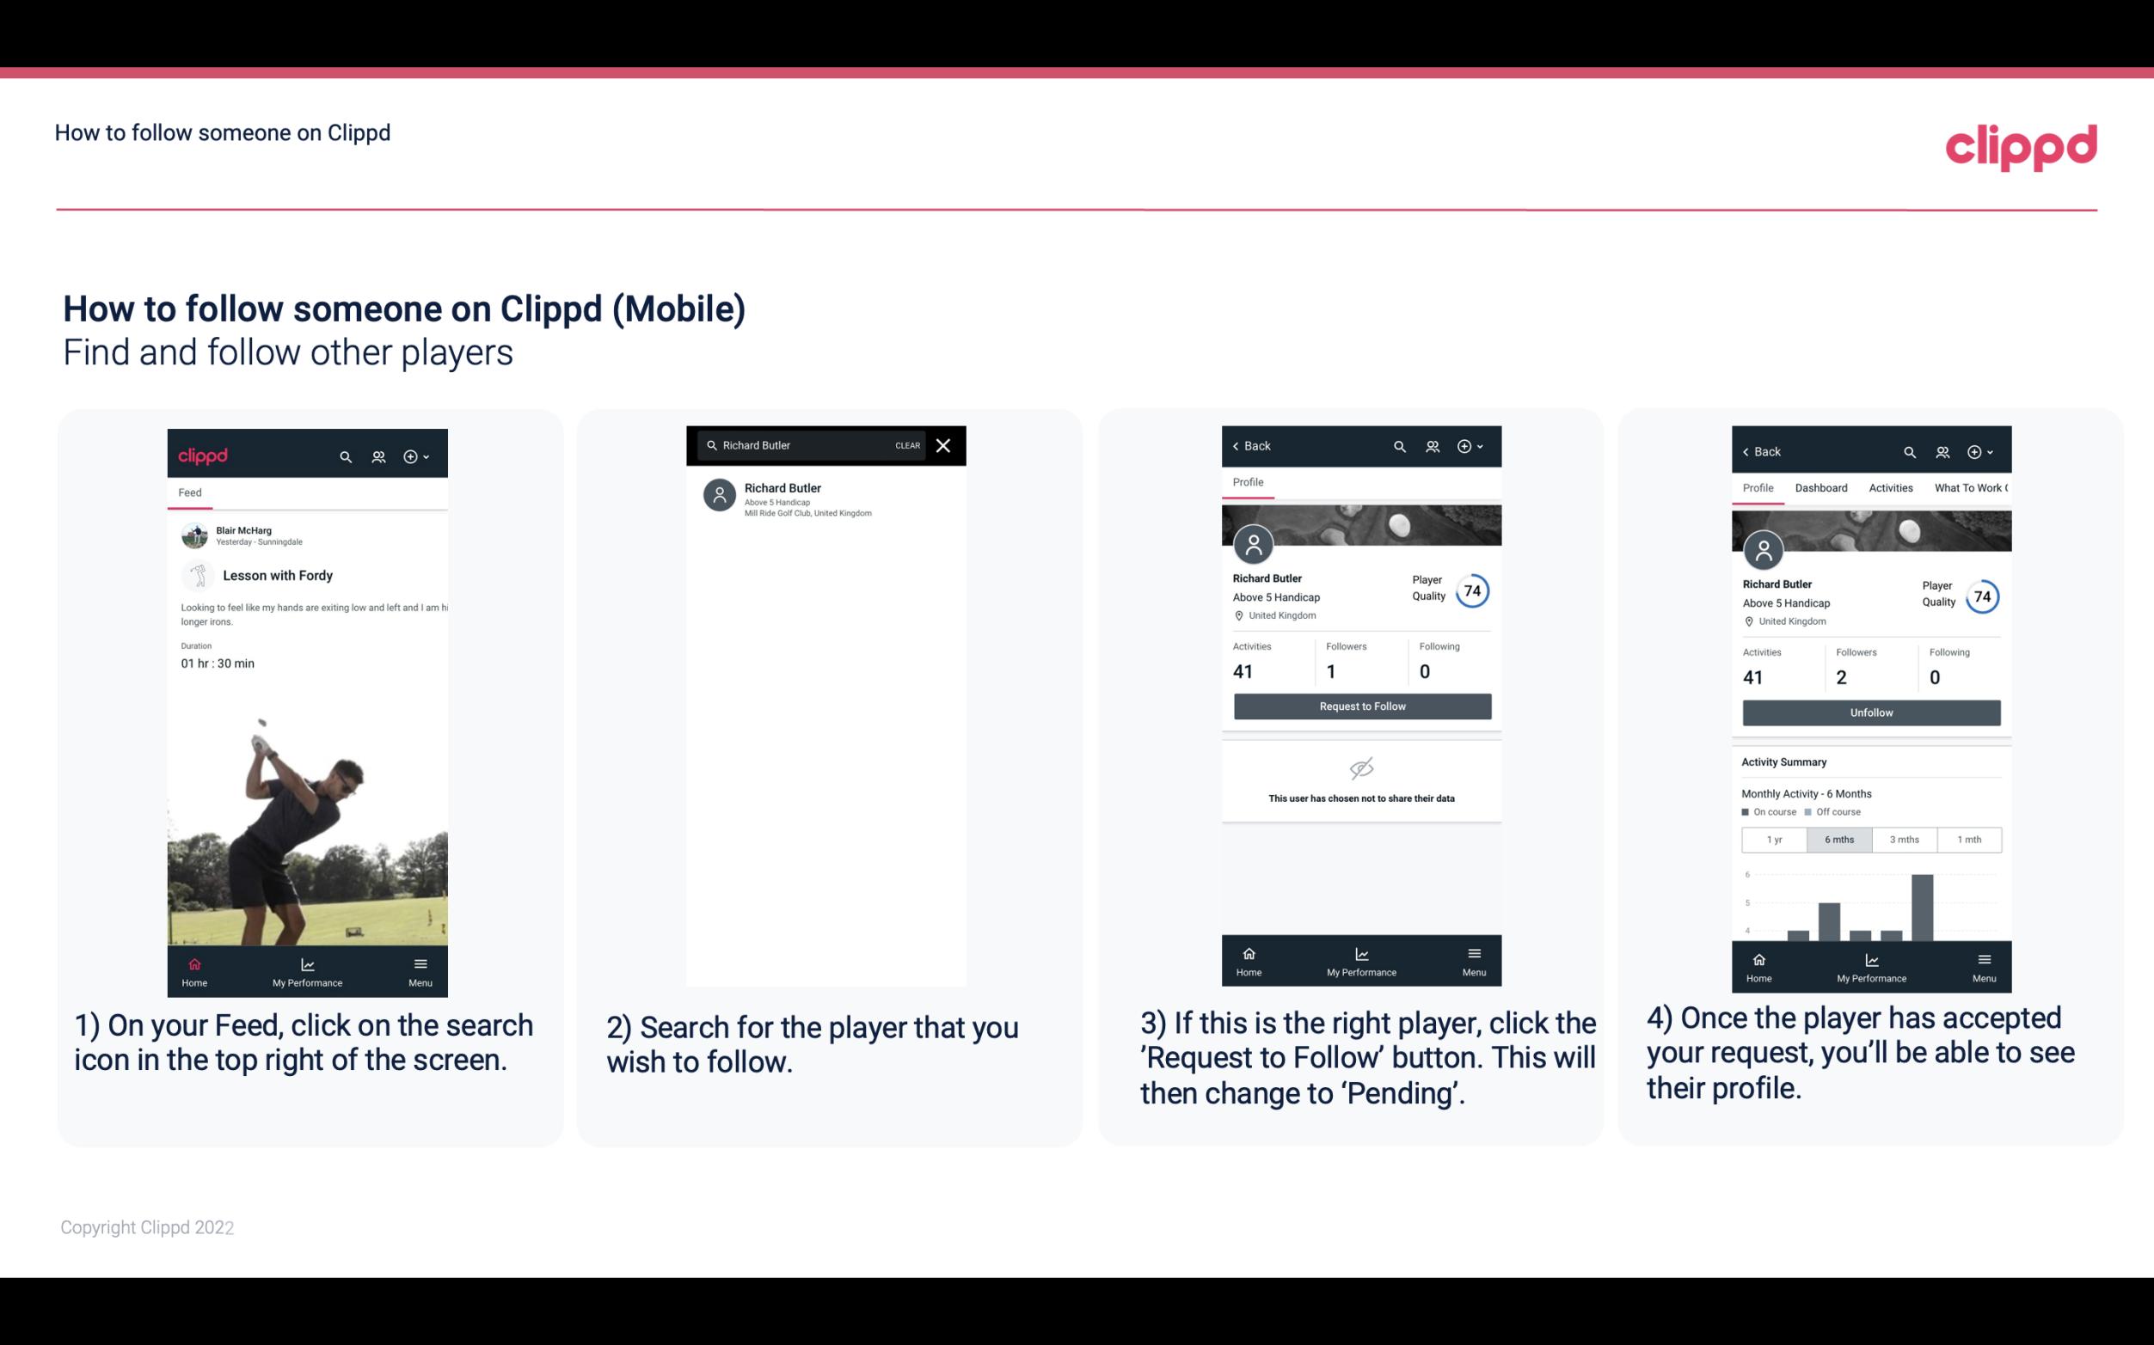Select the Activities tab on profile

click(1889, 486)
